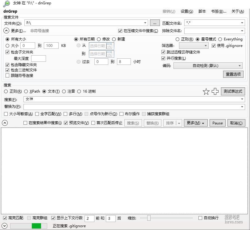Open the 关于(A) menu

click(238, 11)
